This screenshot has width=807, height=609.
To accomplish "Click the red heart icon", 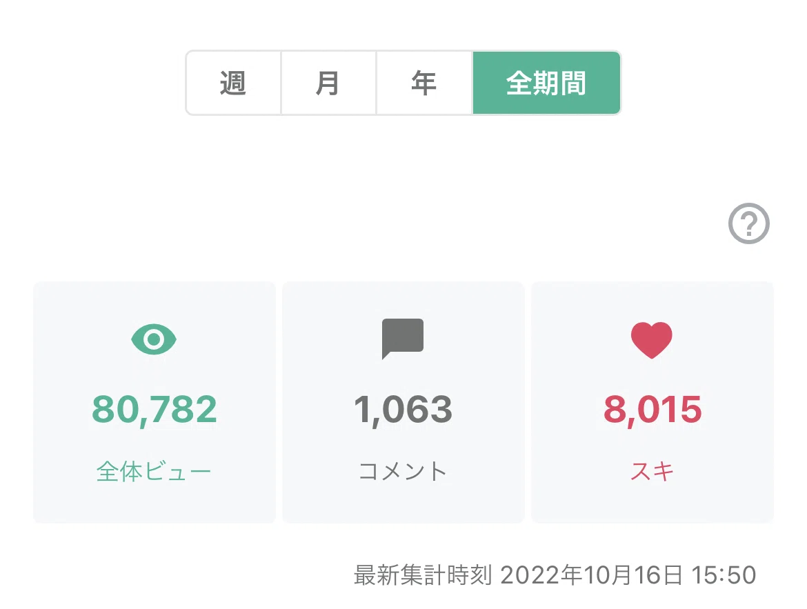I will click(x=652, y=340).
